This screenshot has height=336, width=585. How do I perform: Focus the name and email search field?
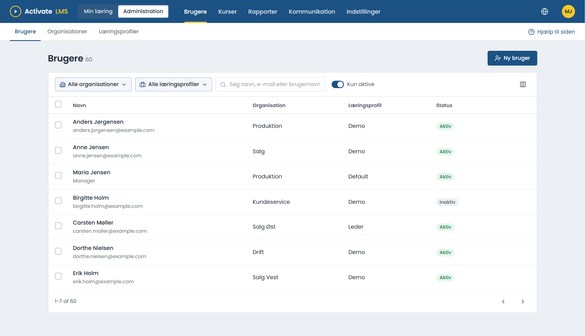coord(270,84)
